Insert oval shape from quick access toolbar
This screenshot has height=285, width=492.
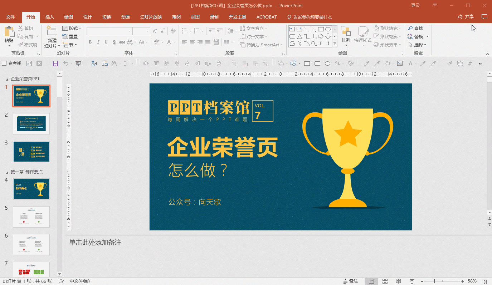click(327, 63)
